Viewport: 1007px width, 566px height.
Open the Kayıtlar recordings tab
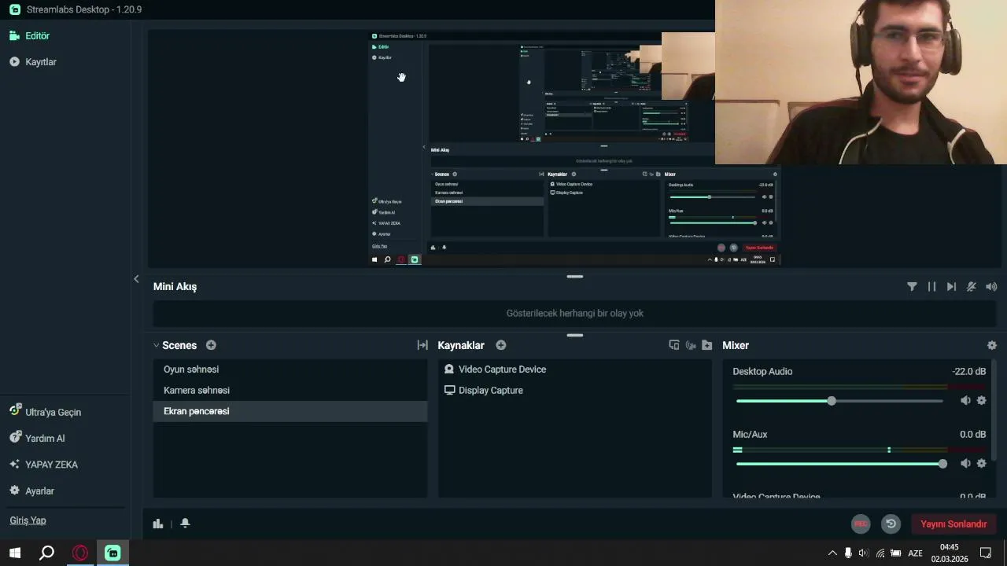point(33,61)
